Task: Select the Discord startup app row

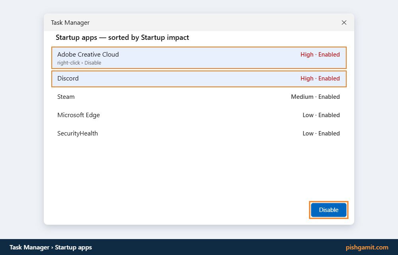Action: coord(199,79)
